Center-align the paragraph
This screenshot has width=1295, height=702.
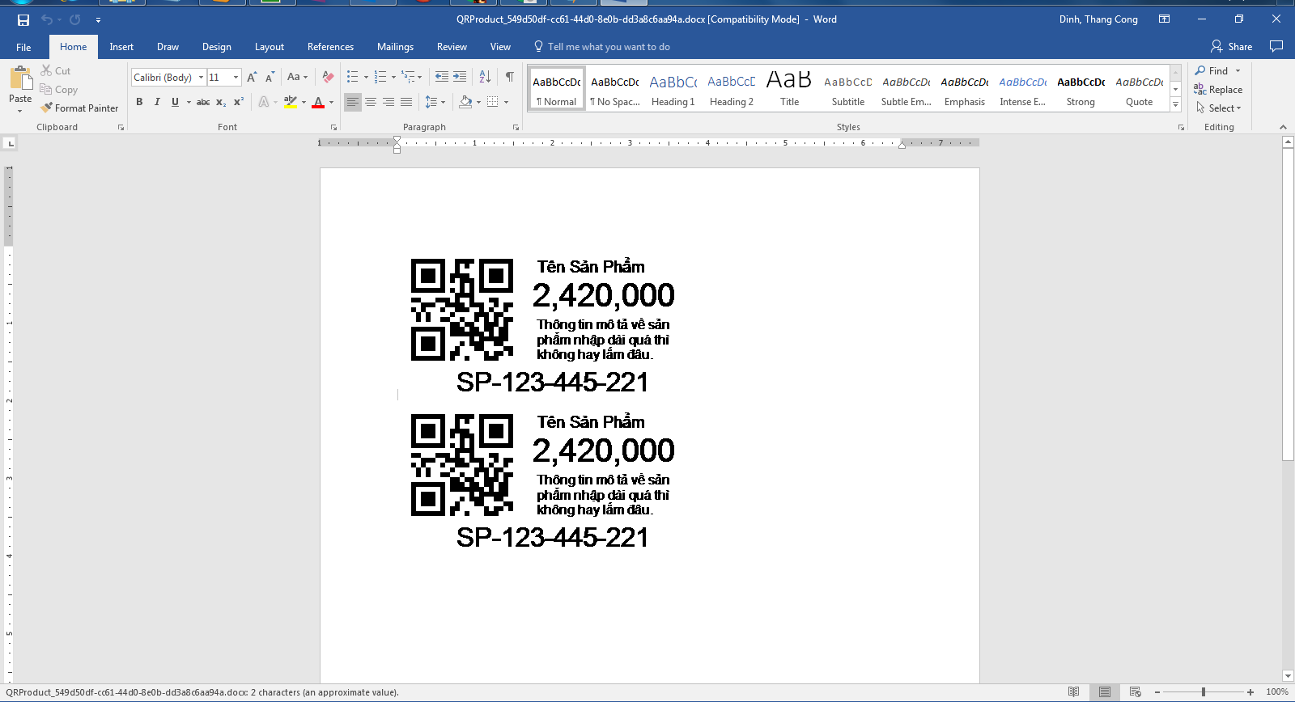(371, 102)
